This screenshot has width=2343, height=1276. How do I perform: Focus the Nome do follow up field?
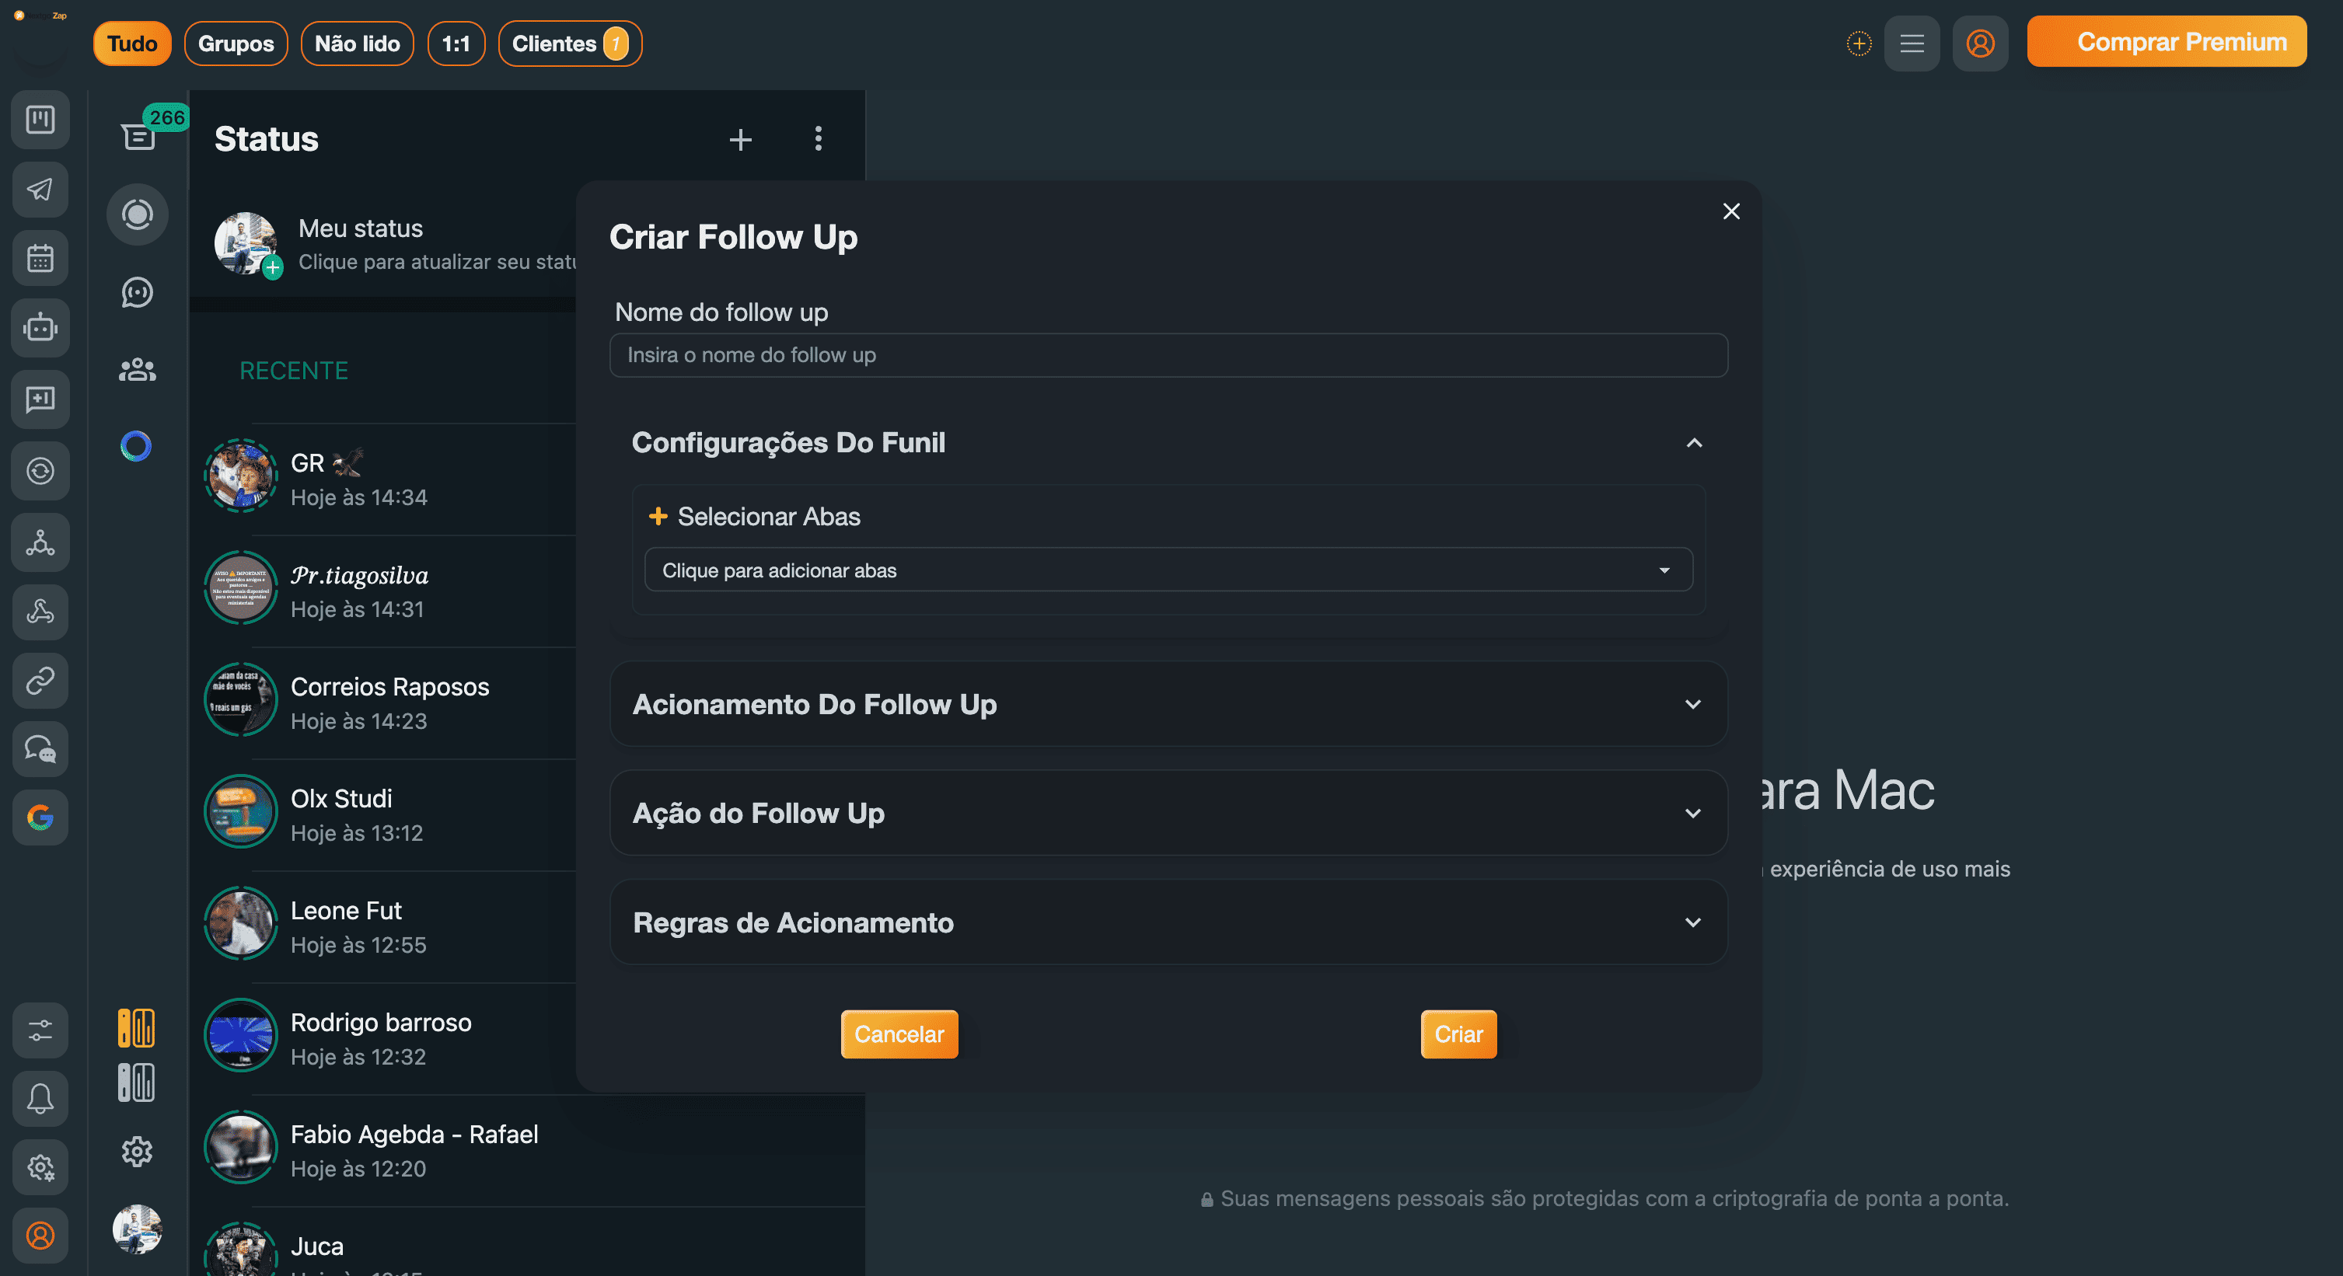pyautogui.click(x=1168, y=354)
